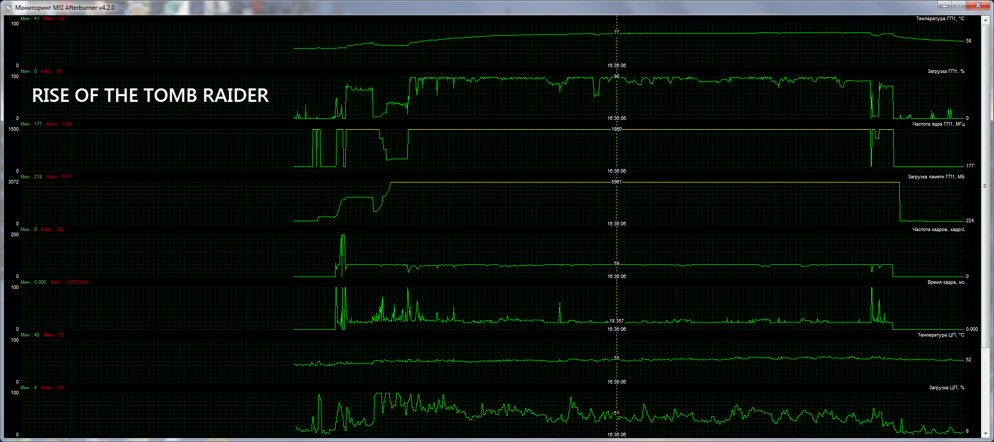
Task: Select the 'Частота кадров, кадр/с' label
Action: 938,230
